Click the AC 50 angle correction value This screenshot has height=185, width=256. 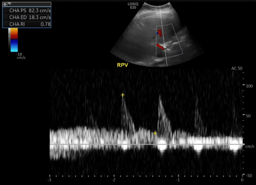click(x=237, y=68)
